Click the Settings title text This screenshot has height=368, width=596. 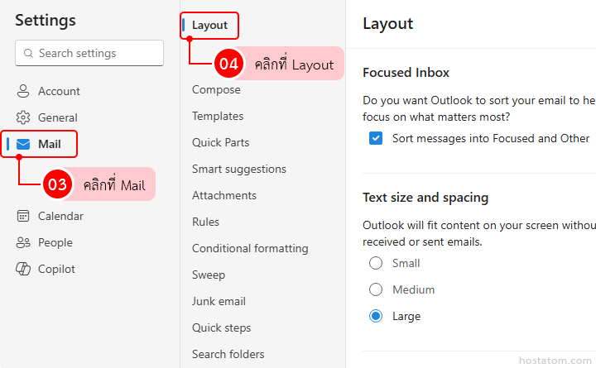46,20
